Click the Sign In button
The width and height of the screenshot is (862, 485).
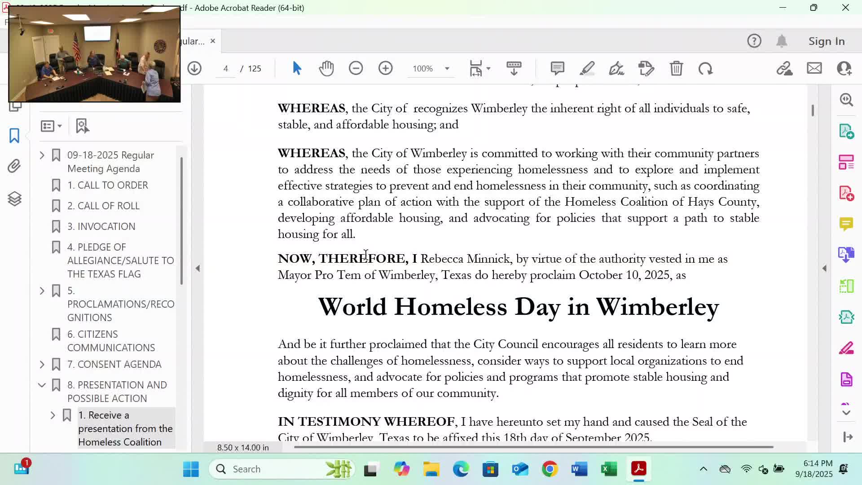point(827,41)
